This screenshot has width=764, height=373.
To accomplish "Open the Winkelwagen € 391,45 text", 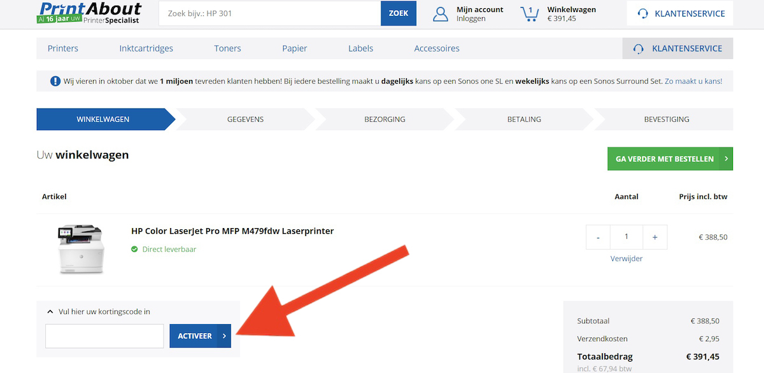I will tap(571, 14).
